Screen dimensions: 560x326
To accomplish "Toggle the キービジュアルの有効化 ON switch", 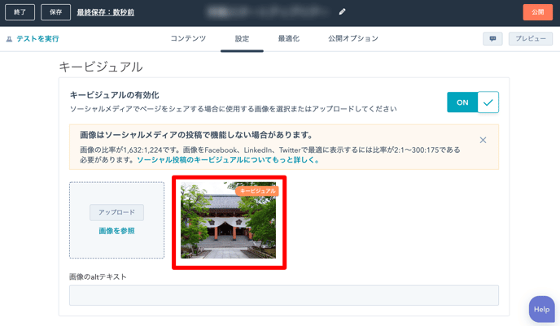I will point(472,102).
